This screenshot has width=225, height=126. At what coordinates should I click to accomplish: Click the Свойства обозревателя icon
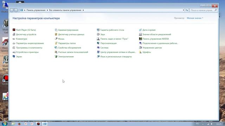(56, 48)
